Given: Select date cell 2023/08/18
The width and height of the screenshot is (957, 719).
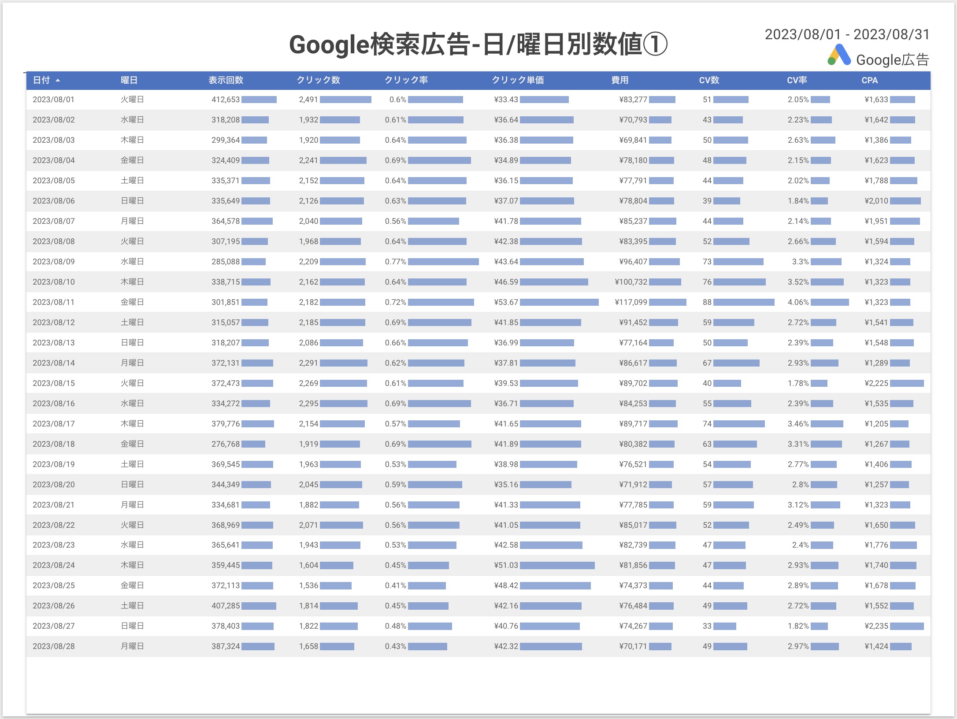Looking at the screenshot, I should [54, 444].
